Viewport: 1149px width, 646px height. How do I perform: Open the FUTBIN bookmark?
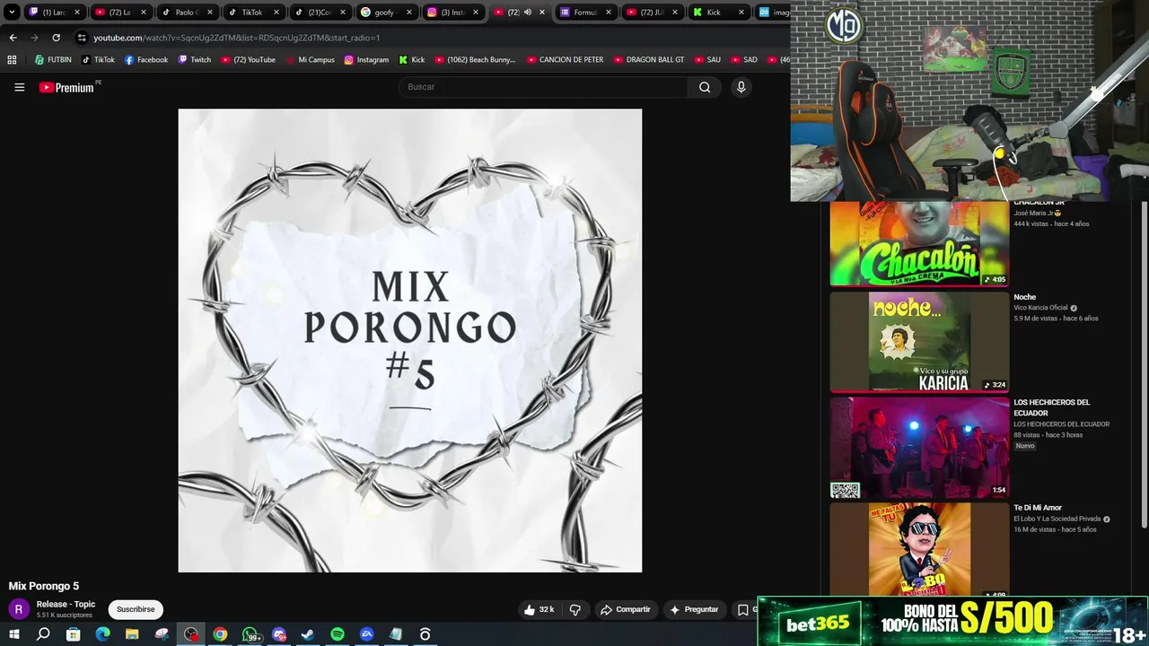pyautogui.click(x=53, y=60)
